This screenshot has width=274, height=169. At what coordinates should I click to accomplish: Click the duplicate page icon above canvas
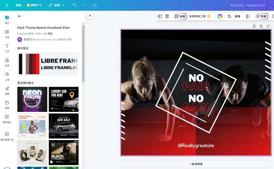pyautogui.click(x=261, y=26)
